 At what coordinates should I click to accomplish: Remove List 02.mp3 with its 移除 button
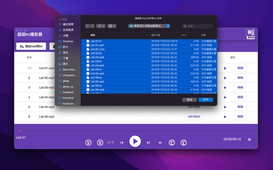click(x=240, y=78)
